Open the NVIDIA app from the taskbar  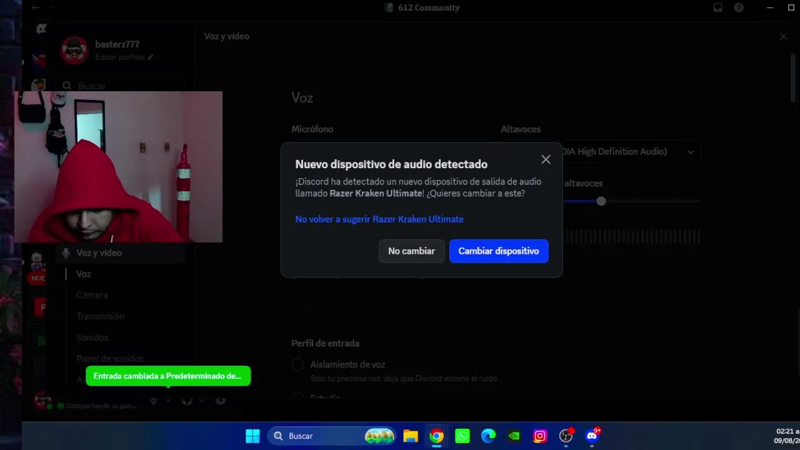click(x=514, y=436)
